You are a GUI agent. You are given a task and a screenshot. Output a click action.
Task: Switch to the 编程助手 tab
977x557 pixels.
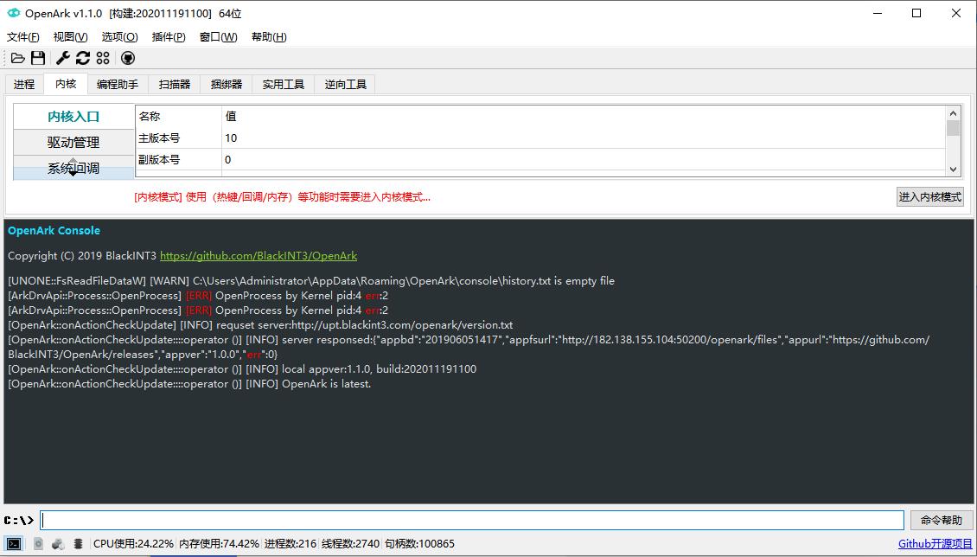click(x=118, y=84)
